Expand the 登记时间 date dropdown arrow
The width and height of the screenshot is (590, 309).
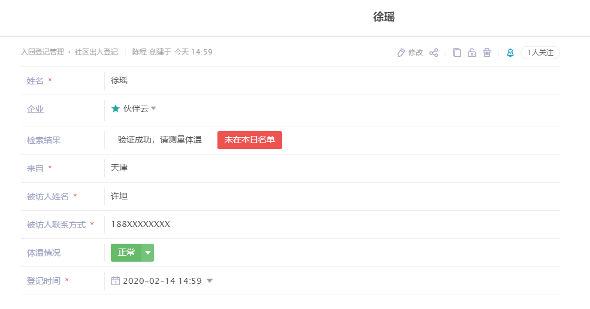pyautogui.click(x=210, y=281)
